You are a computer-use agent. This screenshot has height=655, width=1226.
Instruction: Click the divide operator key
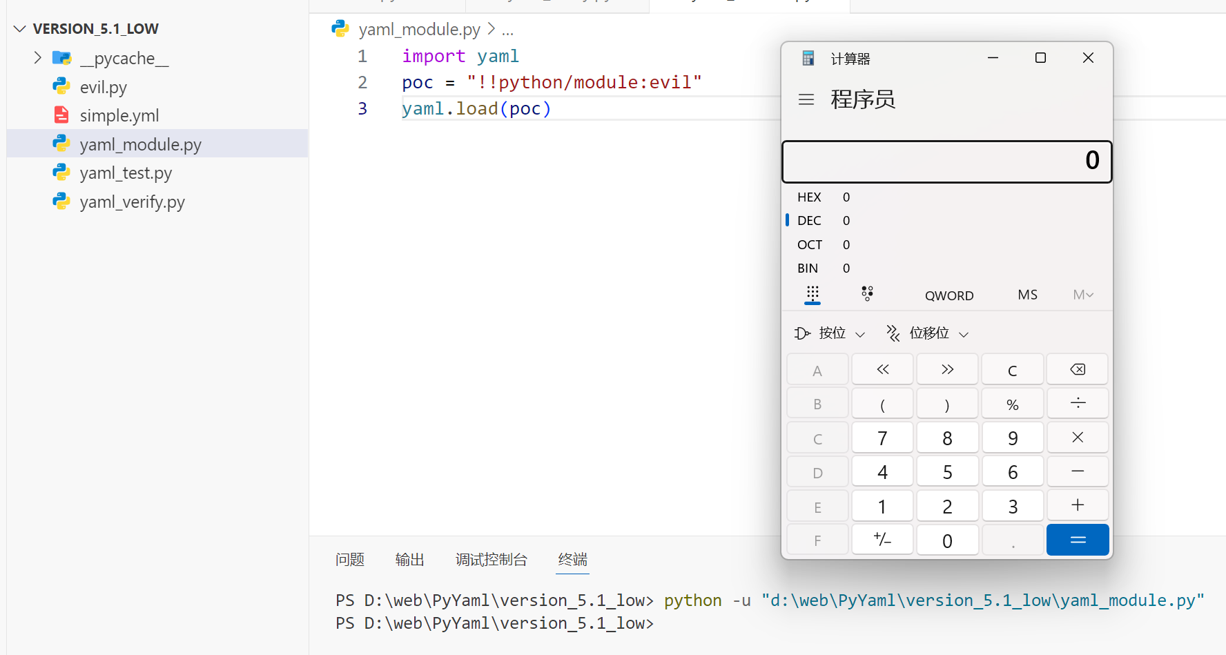point(1078,403)
